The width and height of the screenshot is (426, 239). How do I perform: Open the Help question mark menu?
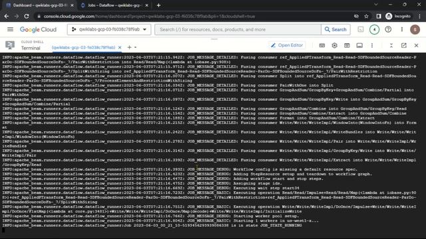[x=388, y=29]
